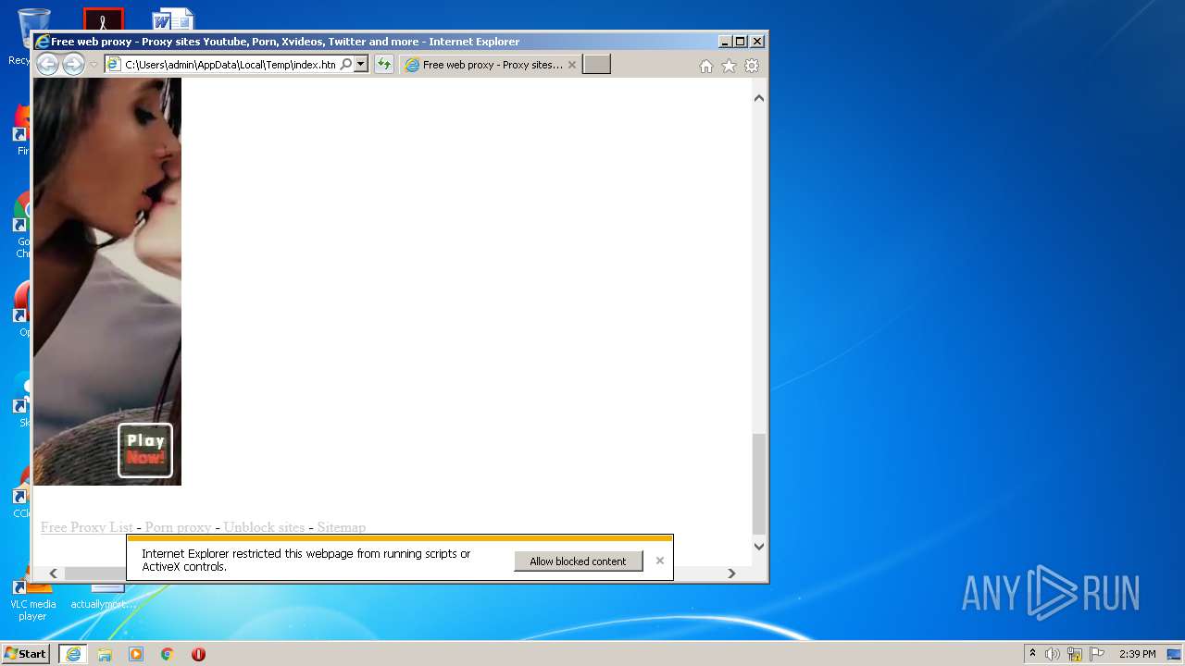Image resolution: width=1185 pixels, height=666 pixels.
Task: Open the 'Unblock sites' link
Action: click(x=264, y=527)
